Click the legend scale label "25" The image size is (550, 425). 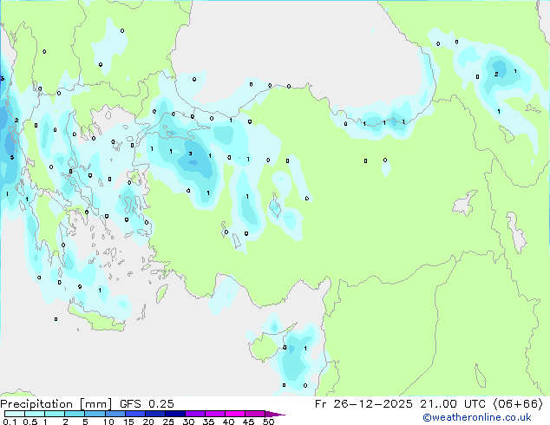(168, 422)
